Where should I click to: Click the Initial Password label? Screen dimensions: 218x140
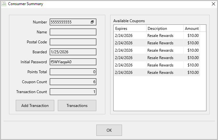coord(34,62)
